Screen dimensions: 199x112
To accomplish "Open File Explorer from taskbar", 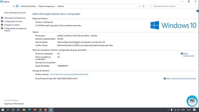I will tap(24, 110).
